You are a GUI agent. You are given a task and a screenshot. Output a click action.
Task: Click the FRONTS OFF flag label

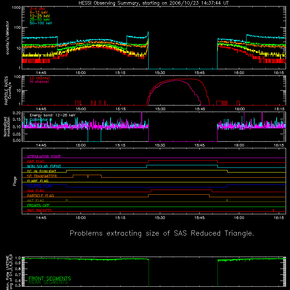point(38,205)
